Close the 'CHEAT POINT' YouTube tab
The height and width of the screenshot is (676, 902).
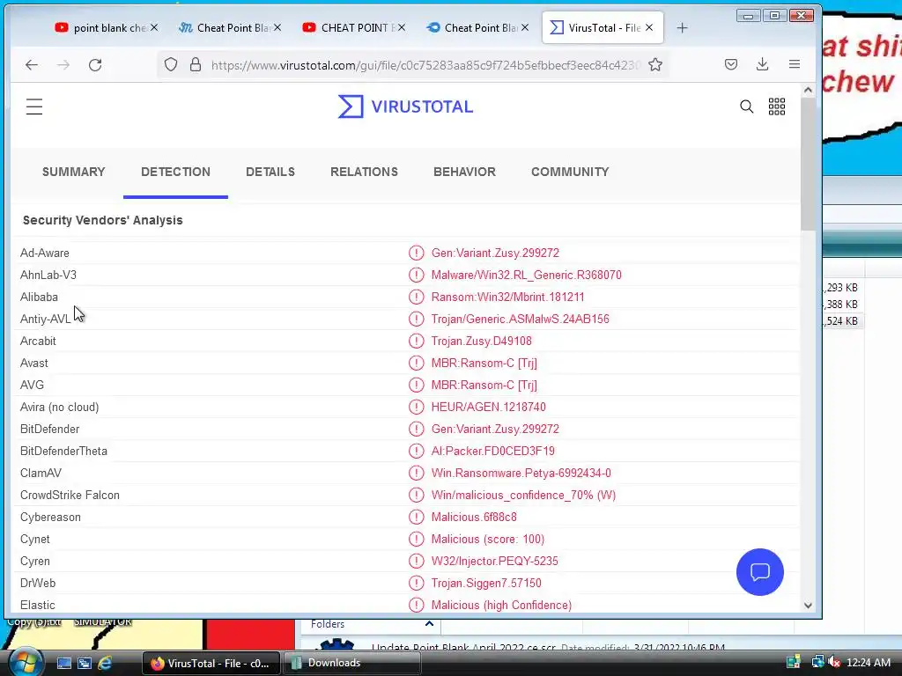pos(402,27)
